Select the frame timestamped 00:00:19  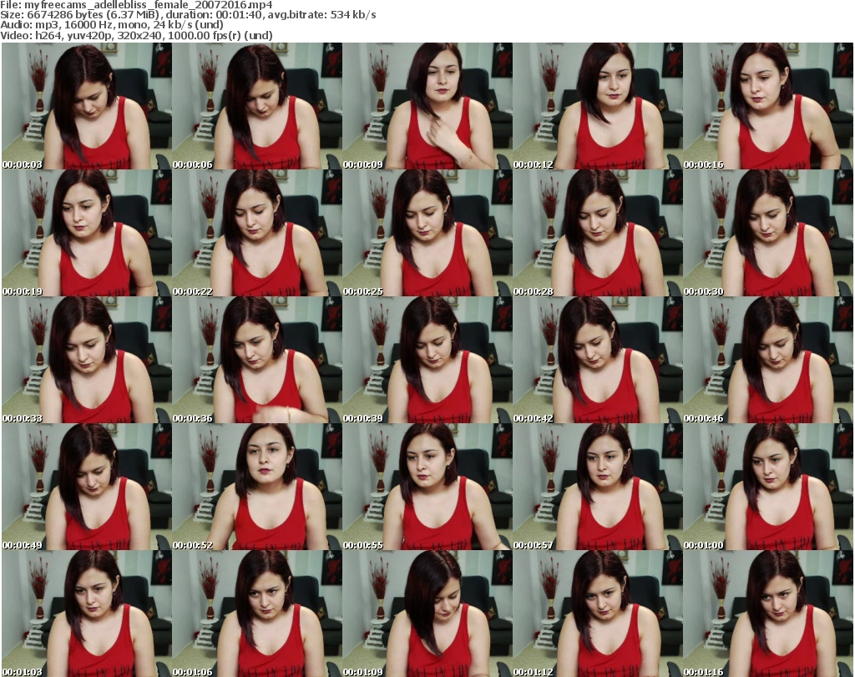(x=87, y=233)
